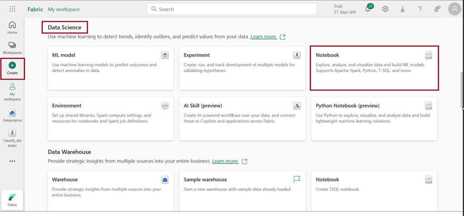Open the Fabric experience switcher at bottom-left
464x216 pixels.
[12, 200]
